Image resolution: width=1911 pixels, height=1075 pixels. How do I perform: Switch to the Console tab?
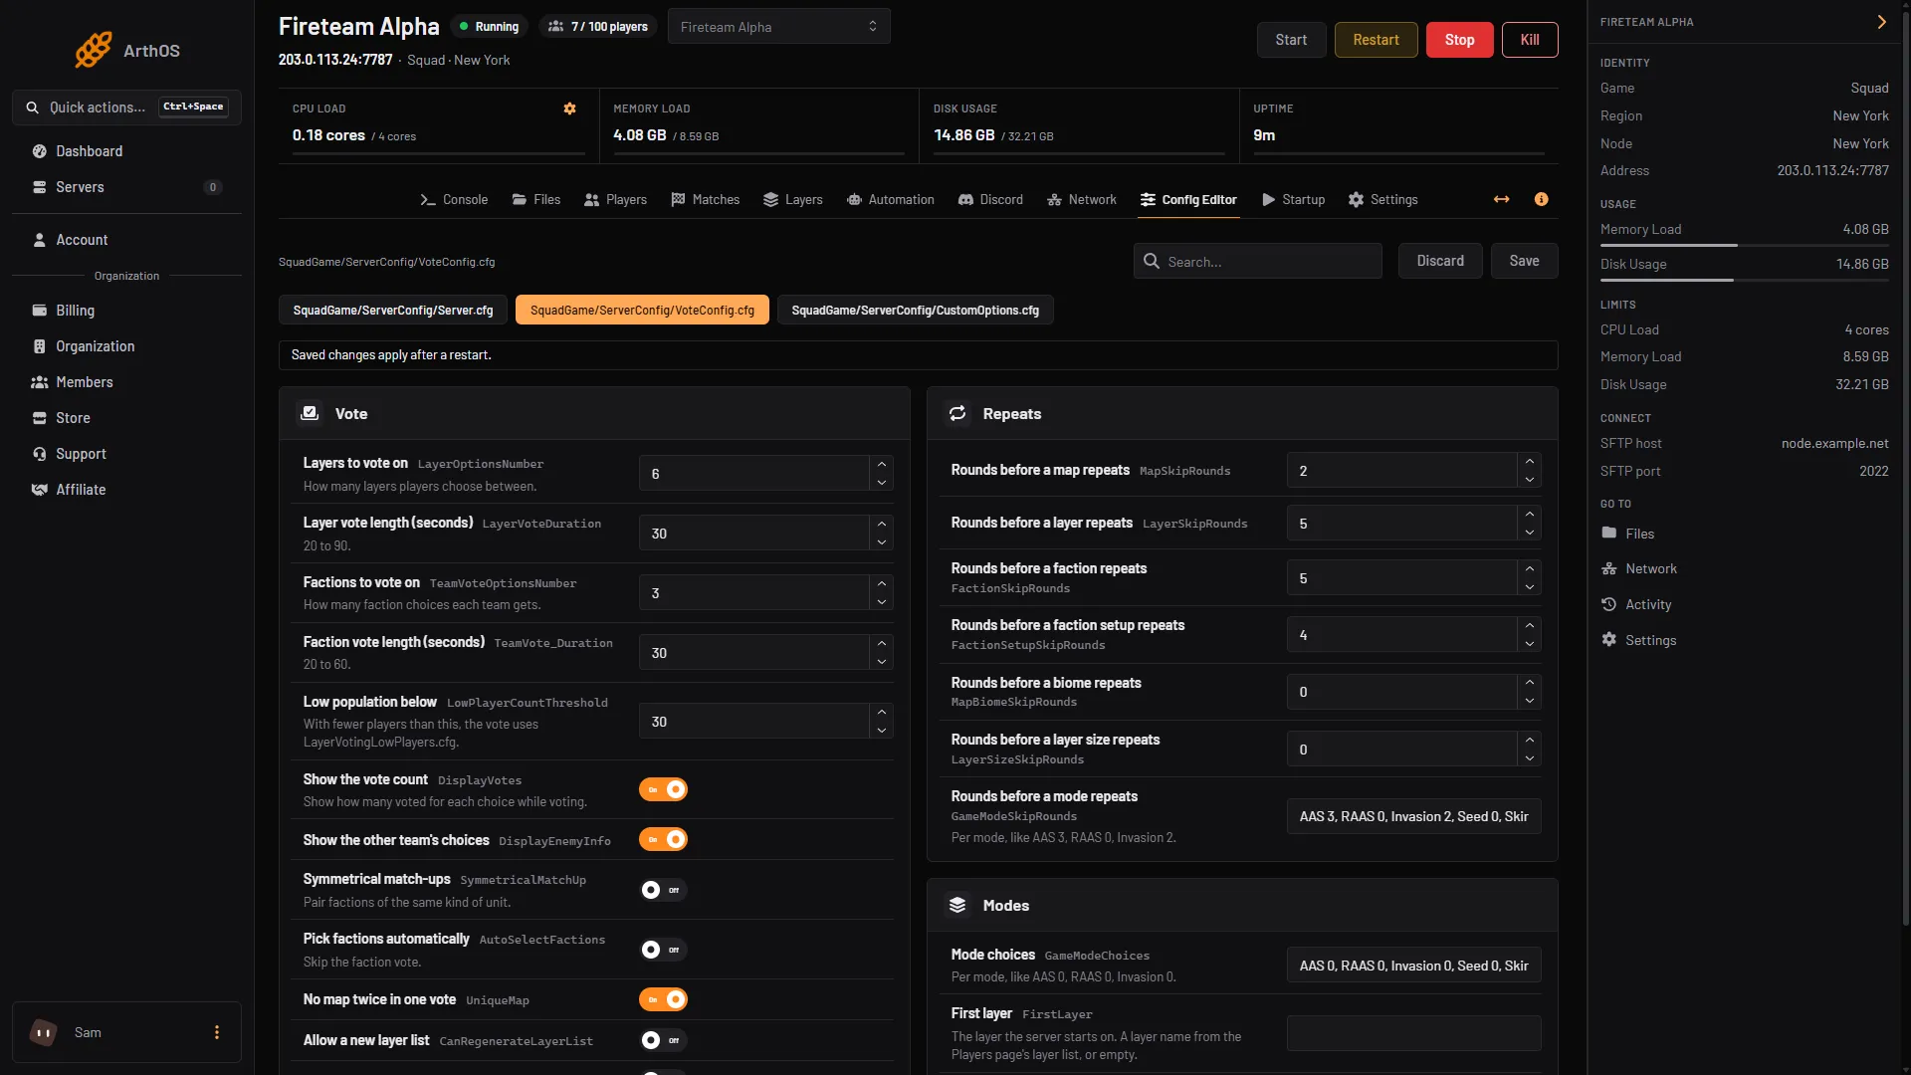[x=454, y=199]
